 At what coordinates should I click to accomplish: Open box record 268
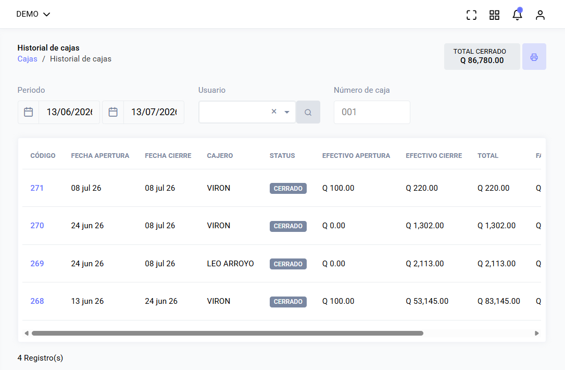(x=37, y=301)
